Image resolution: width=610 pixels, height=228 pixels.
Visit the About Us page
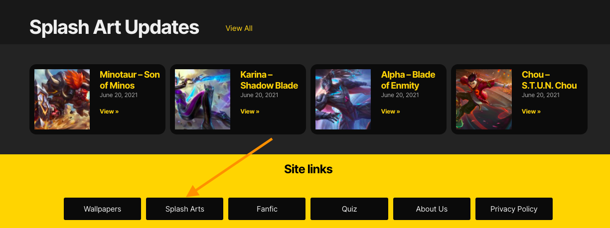tap(432, 209)
